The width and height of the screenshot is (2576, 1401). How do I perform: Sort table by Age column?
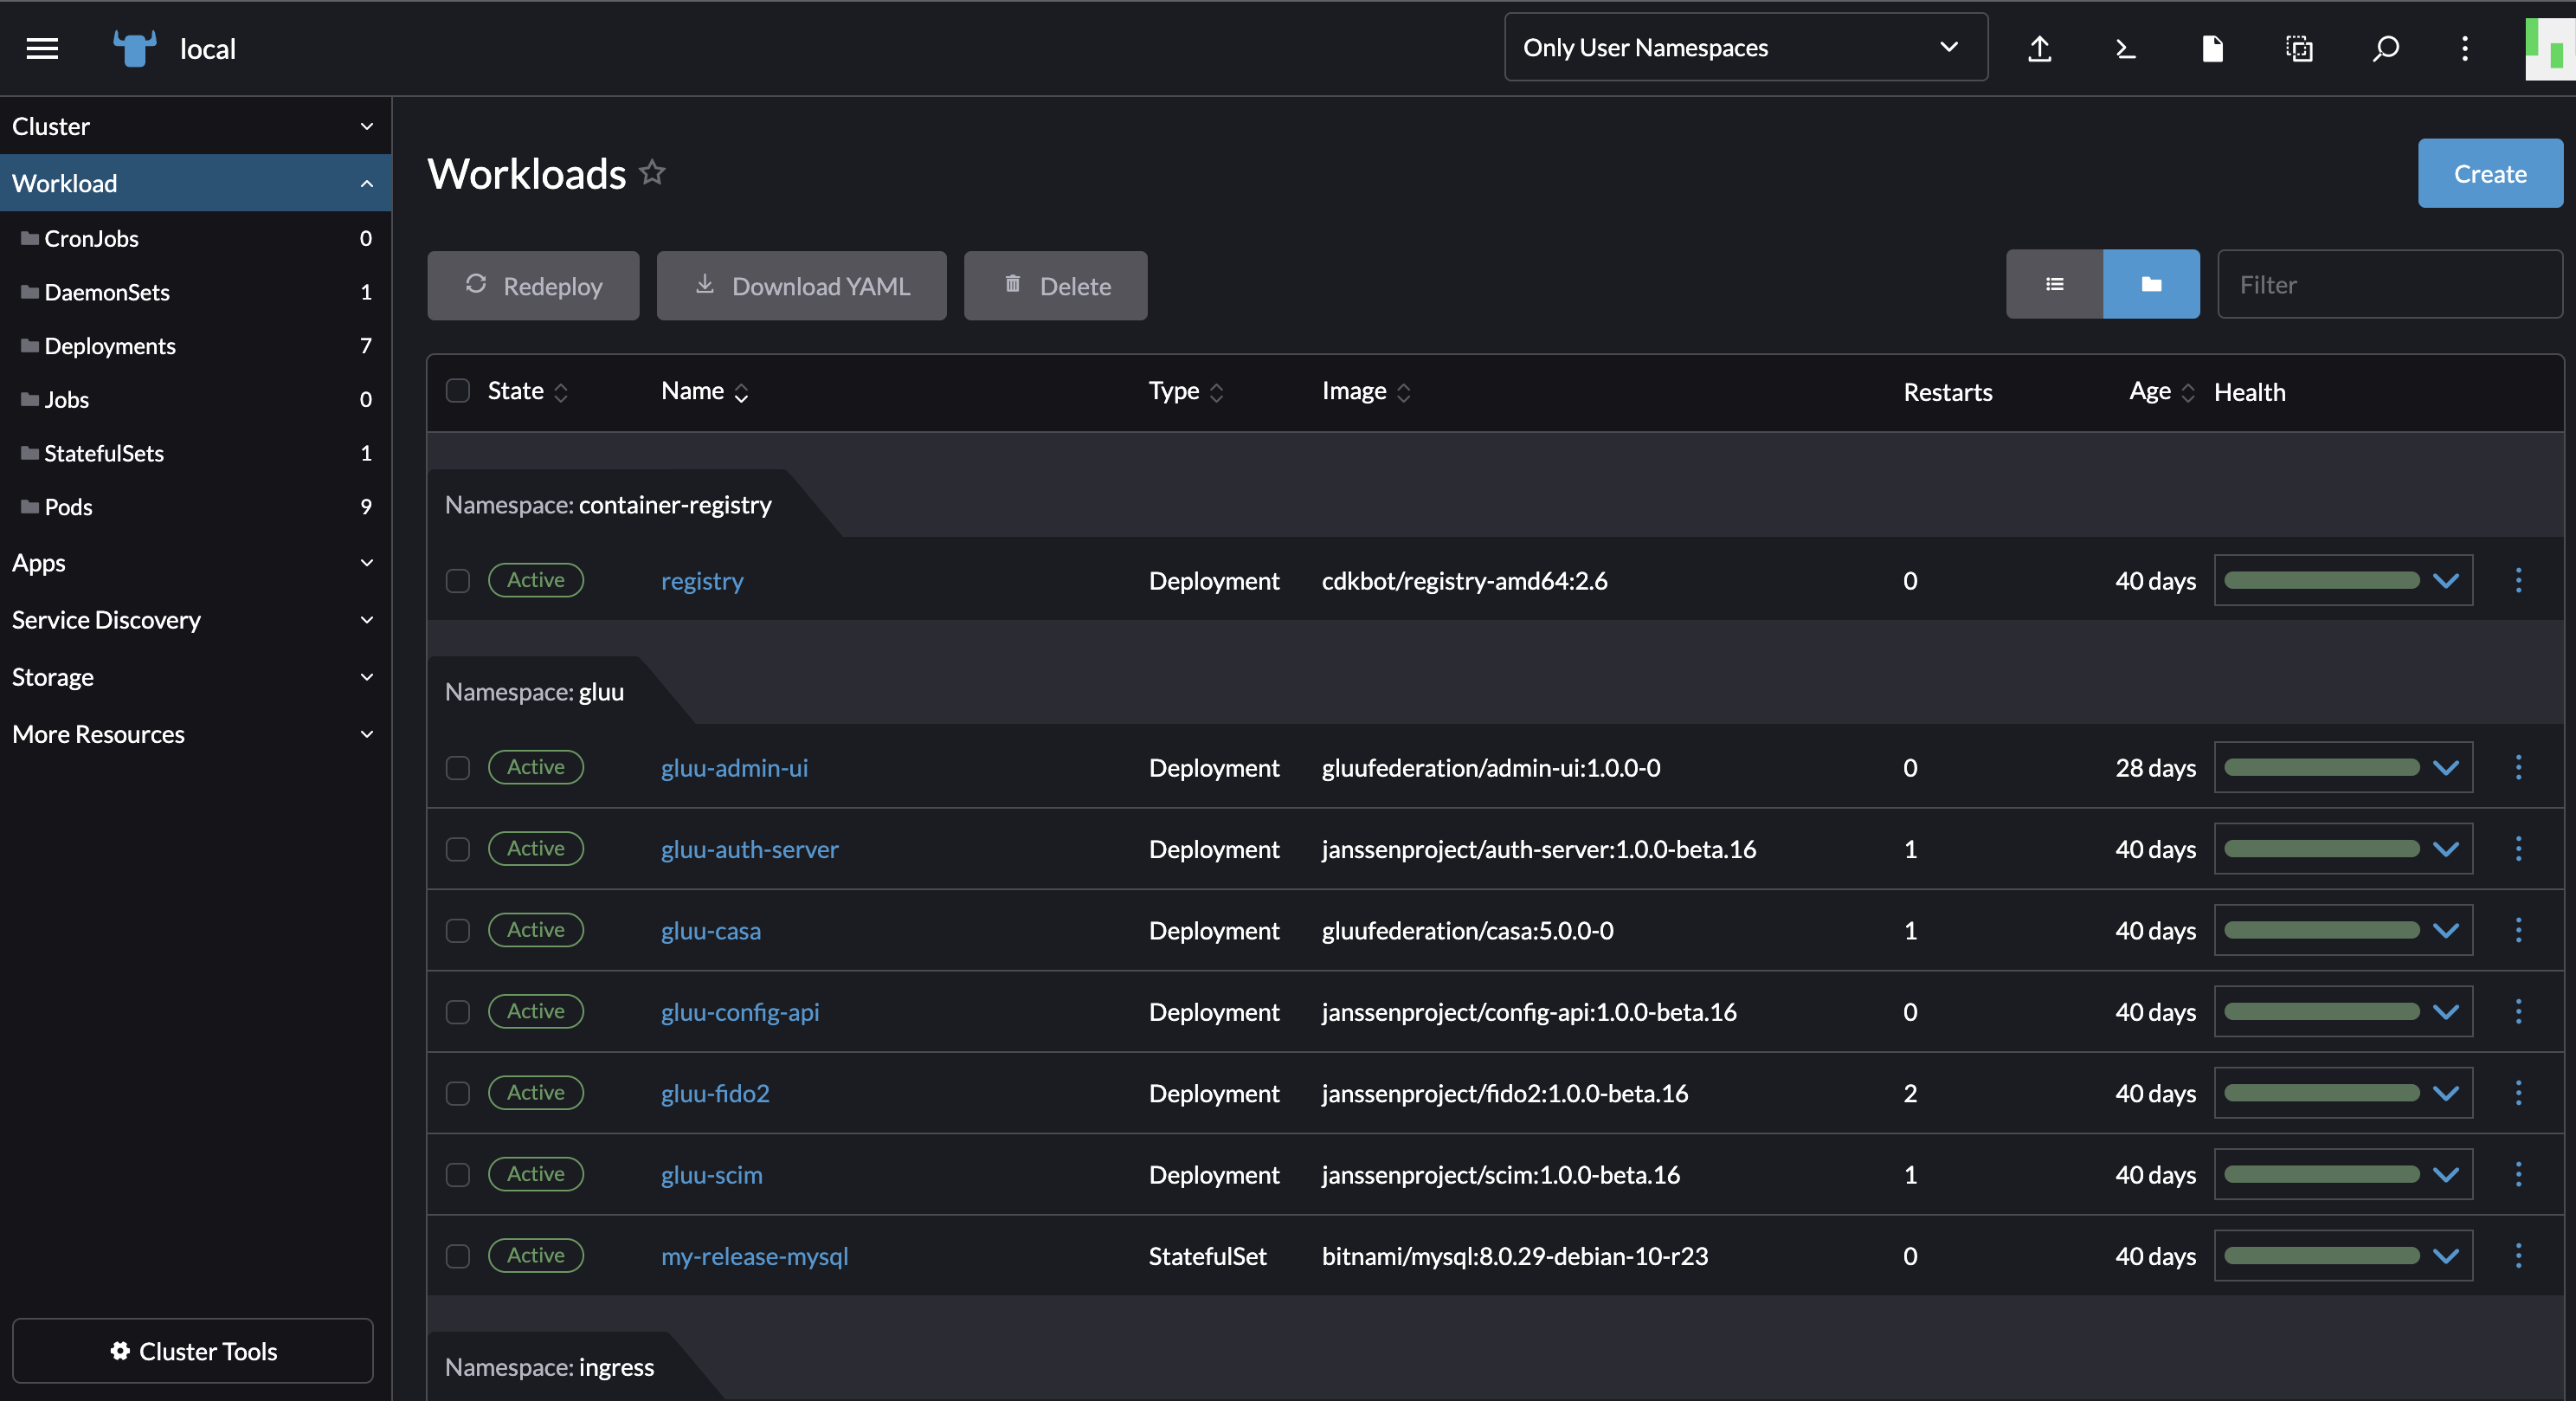pyautogui.click(x=2162, y=391)
